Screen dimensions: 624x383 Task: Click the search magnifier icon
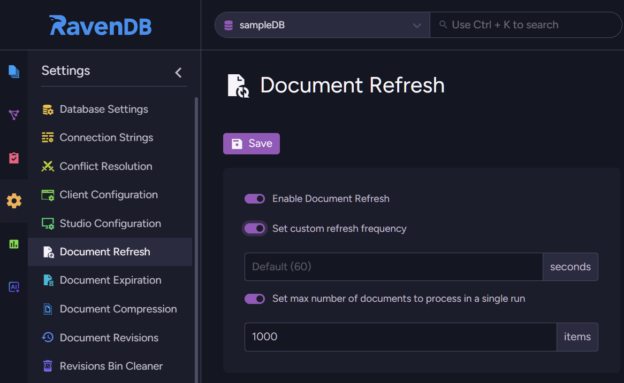pos(443,25)
